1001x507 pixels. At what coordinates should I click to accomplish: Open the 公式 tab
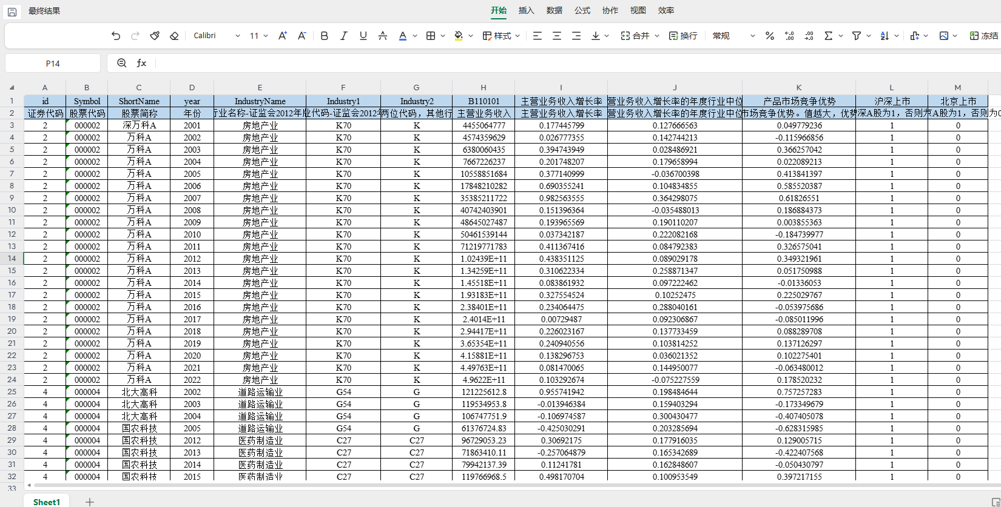(582, 10)
